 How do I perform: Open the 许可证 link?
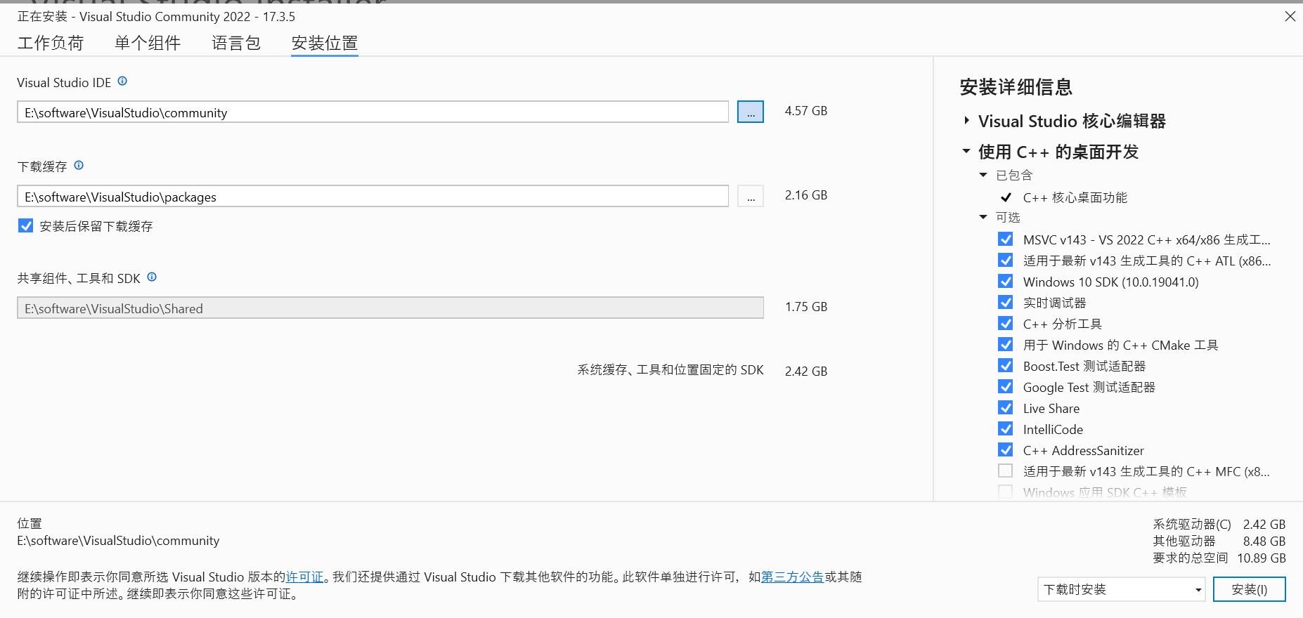304,577
